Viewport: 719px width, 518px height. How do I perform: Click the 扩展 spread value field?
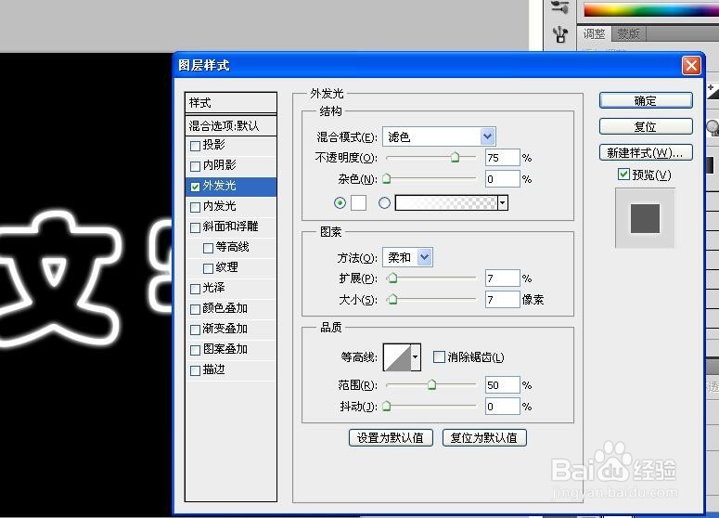pos(503,278)
